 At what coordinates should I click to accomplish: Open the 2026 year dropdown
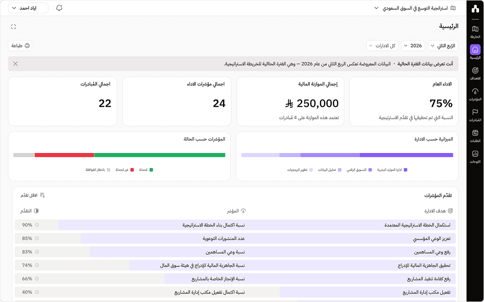coord(413,46)
